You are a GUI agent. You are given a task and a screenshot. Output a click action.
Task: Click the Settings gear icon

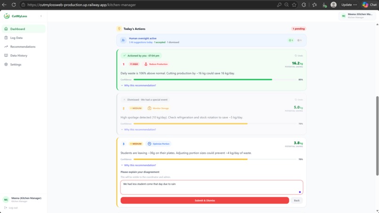point(6,64)
